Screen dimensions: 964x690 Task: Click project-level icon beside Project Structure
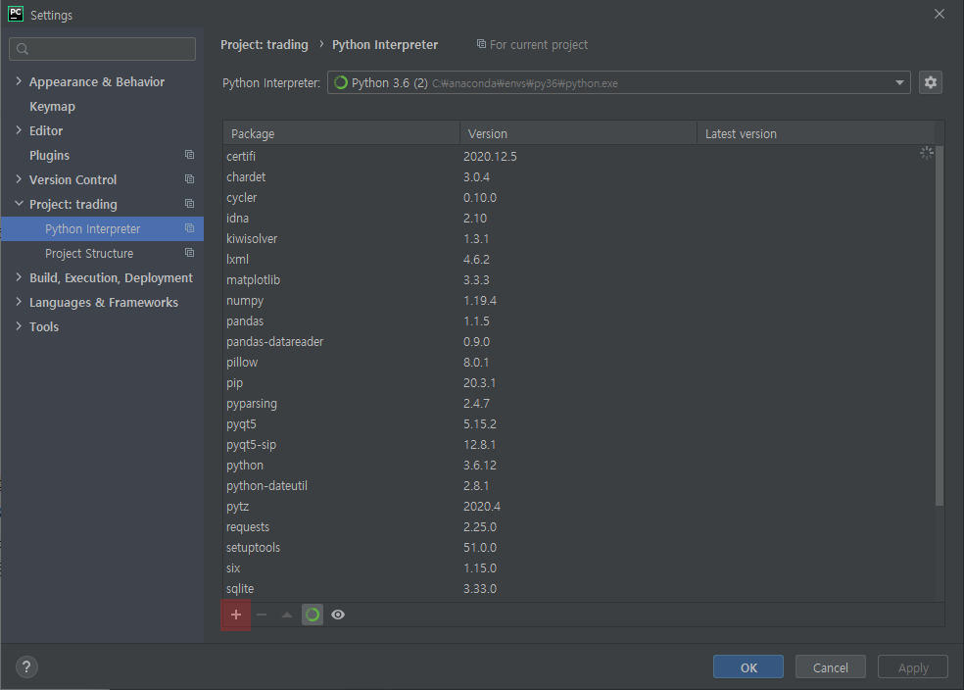pos(189,254)
